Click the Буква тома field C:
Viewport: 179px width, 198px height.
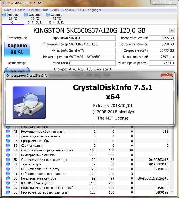point(92,63)
